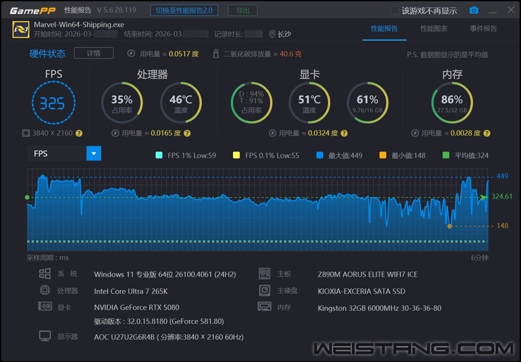Click the Marvel game executable icon
This screenshot has height=362, width=521.
click(21, 29)
